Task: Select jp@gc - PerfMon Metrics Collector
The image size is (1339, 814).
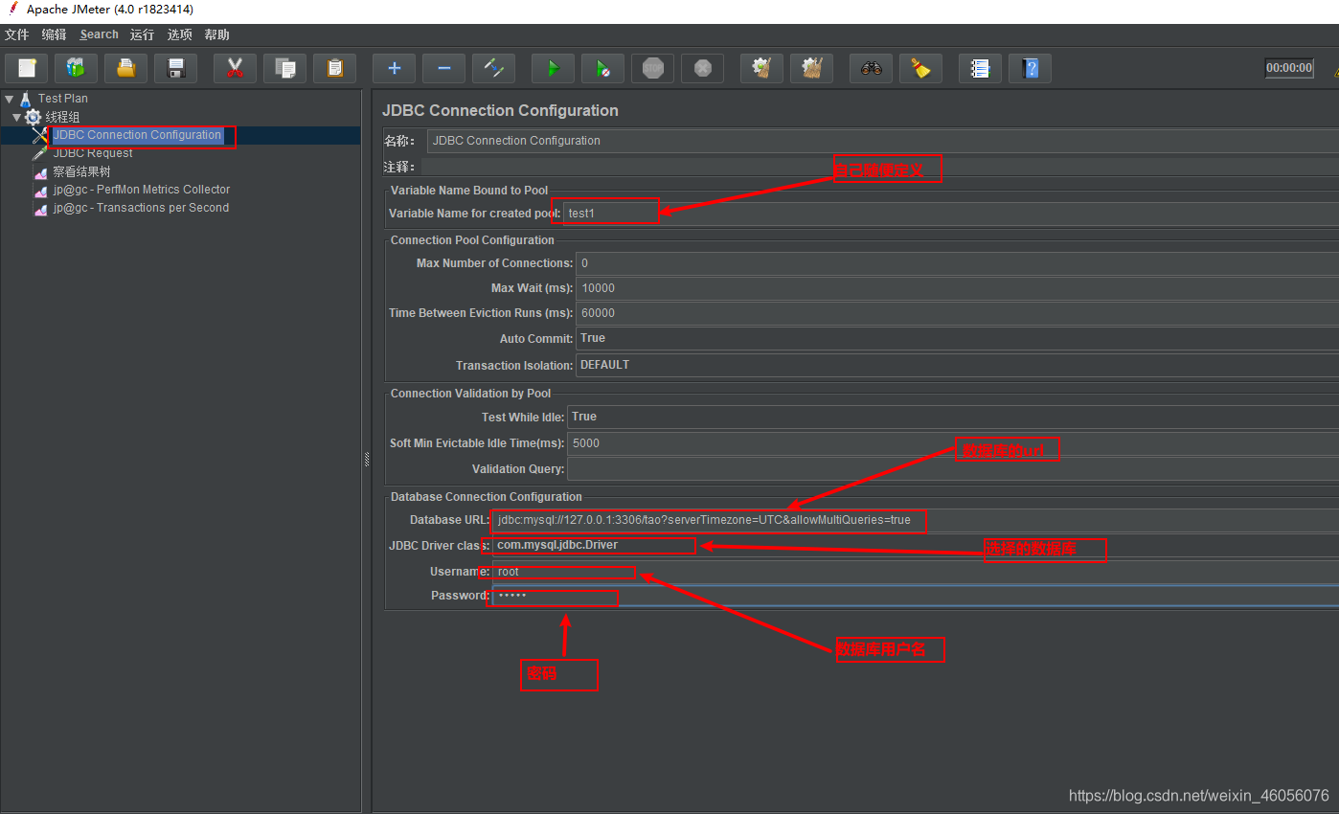Action: [x=142, y=190]
